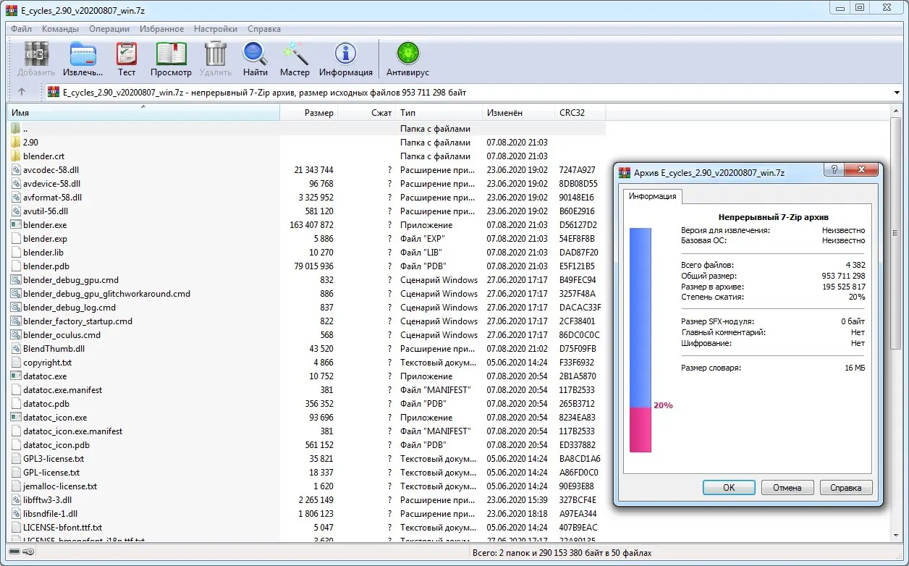This screenshot has height=566, width=909.
Task: Sort by Изменён column header
Action: (518, 113)
